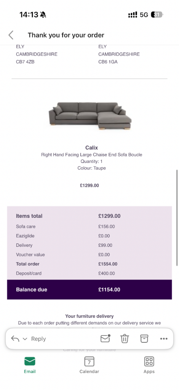The image size is (179, 390).
Task: Expand reply options dropdown chevron
Action: pos(25,339)
